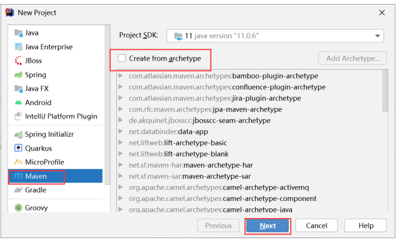Expand maven-archetype-sar node
Viewport: 400px width, 241px height.
pyautogui.click(x=121, y=176)
